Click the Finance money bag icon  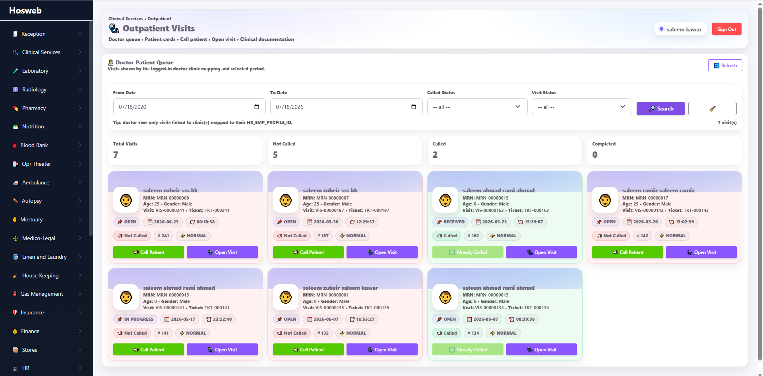[x=15, y=331]
